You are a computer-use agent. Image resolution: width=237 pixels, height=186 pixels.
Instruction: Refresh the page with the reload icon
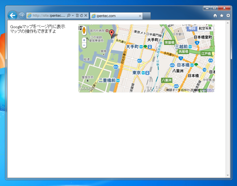[81, 15]
